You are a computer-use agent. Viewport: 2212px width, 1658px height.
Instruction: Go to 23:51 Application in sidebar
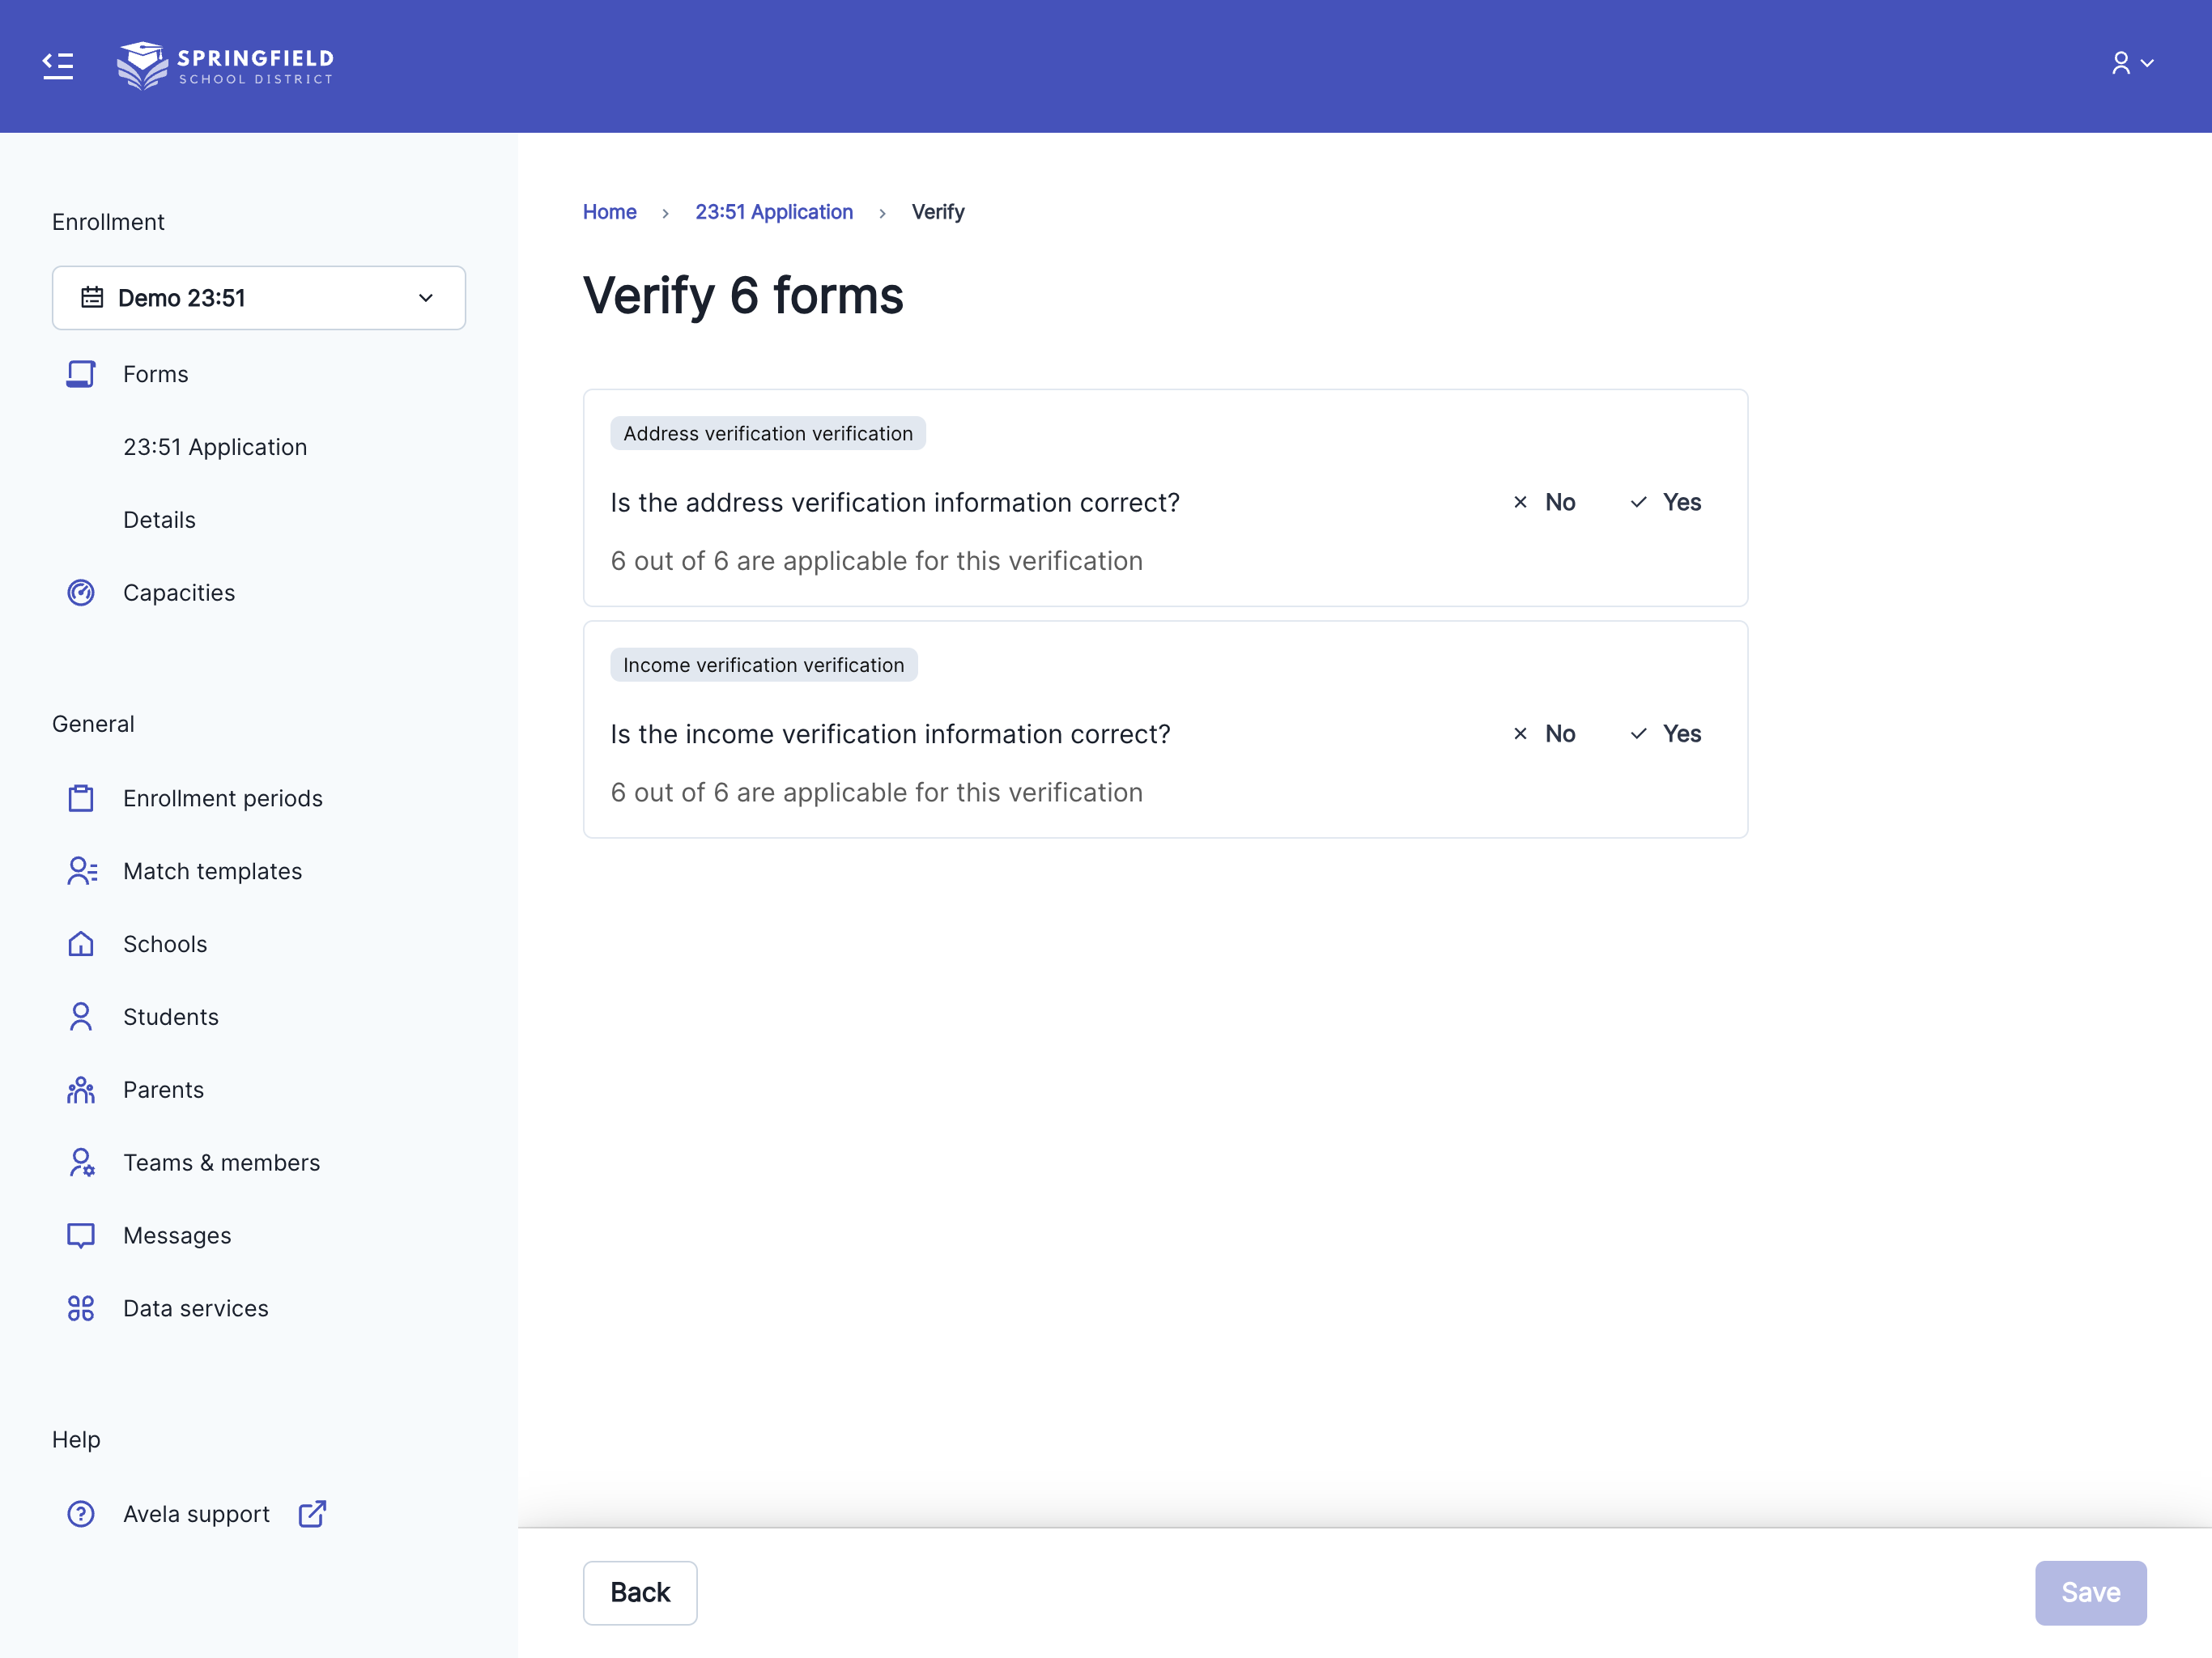coord(215,447)
